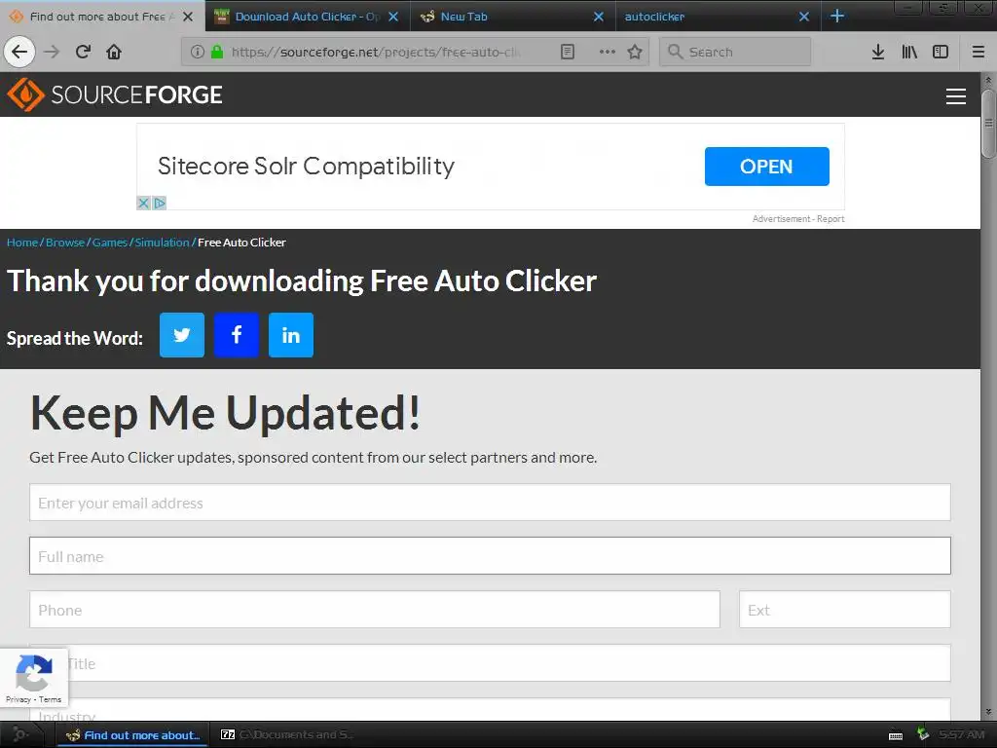Image resolution: width=997 pixels, height=748 pixels.
Task: Switch to the autoclicker tab
Action: [x=719, y=17]
